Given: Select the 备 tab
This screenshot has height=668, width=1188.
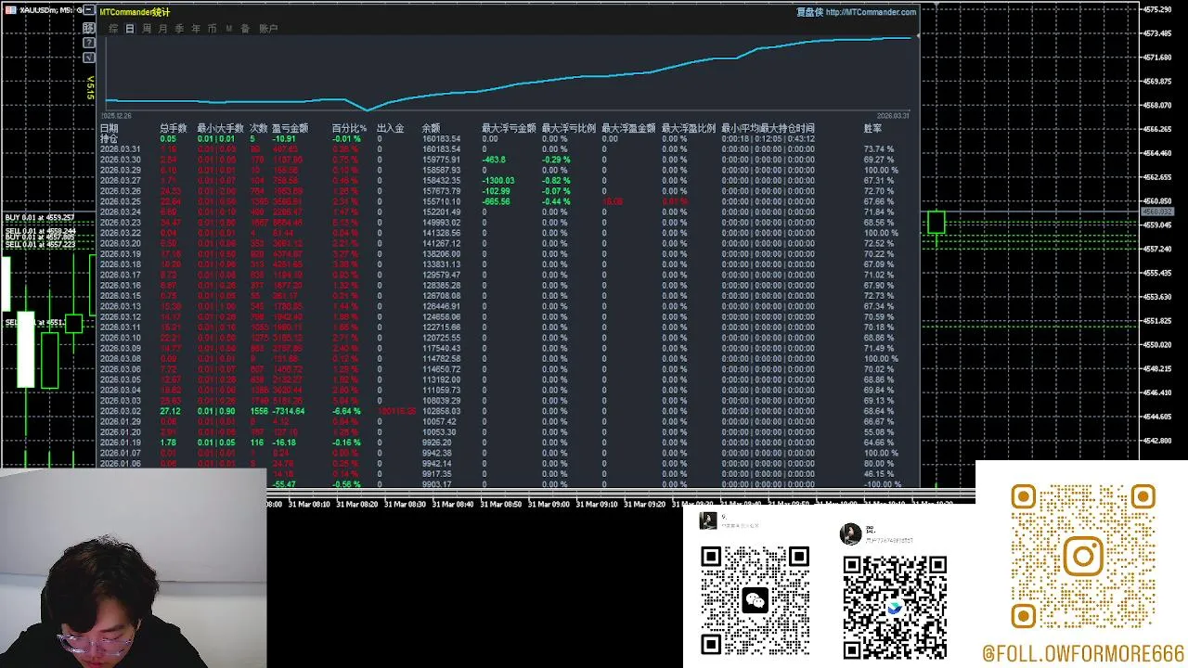Looking at the screenshot, I should coord(245,29).
